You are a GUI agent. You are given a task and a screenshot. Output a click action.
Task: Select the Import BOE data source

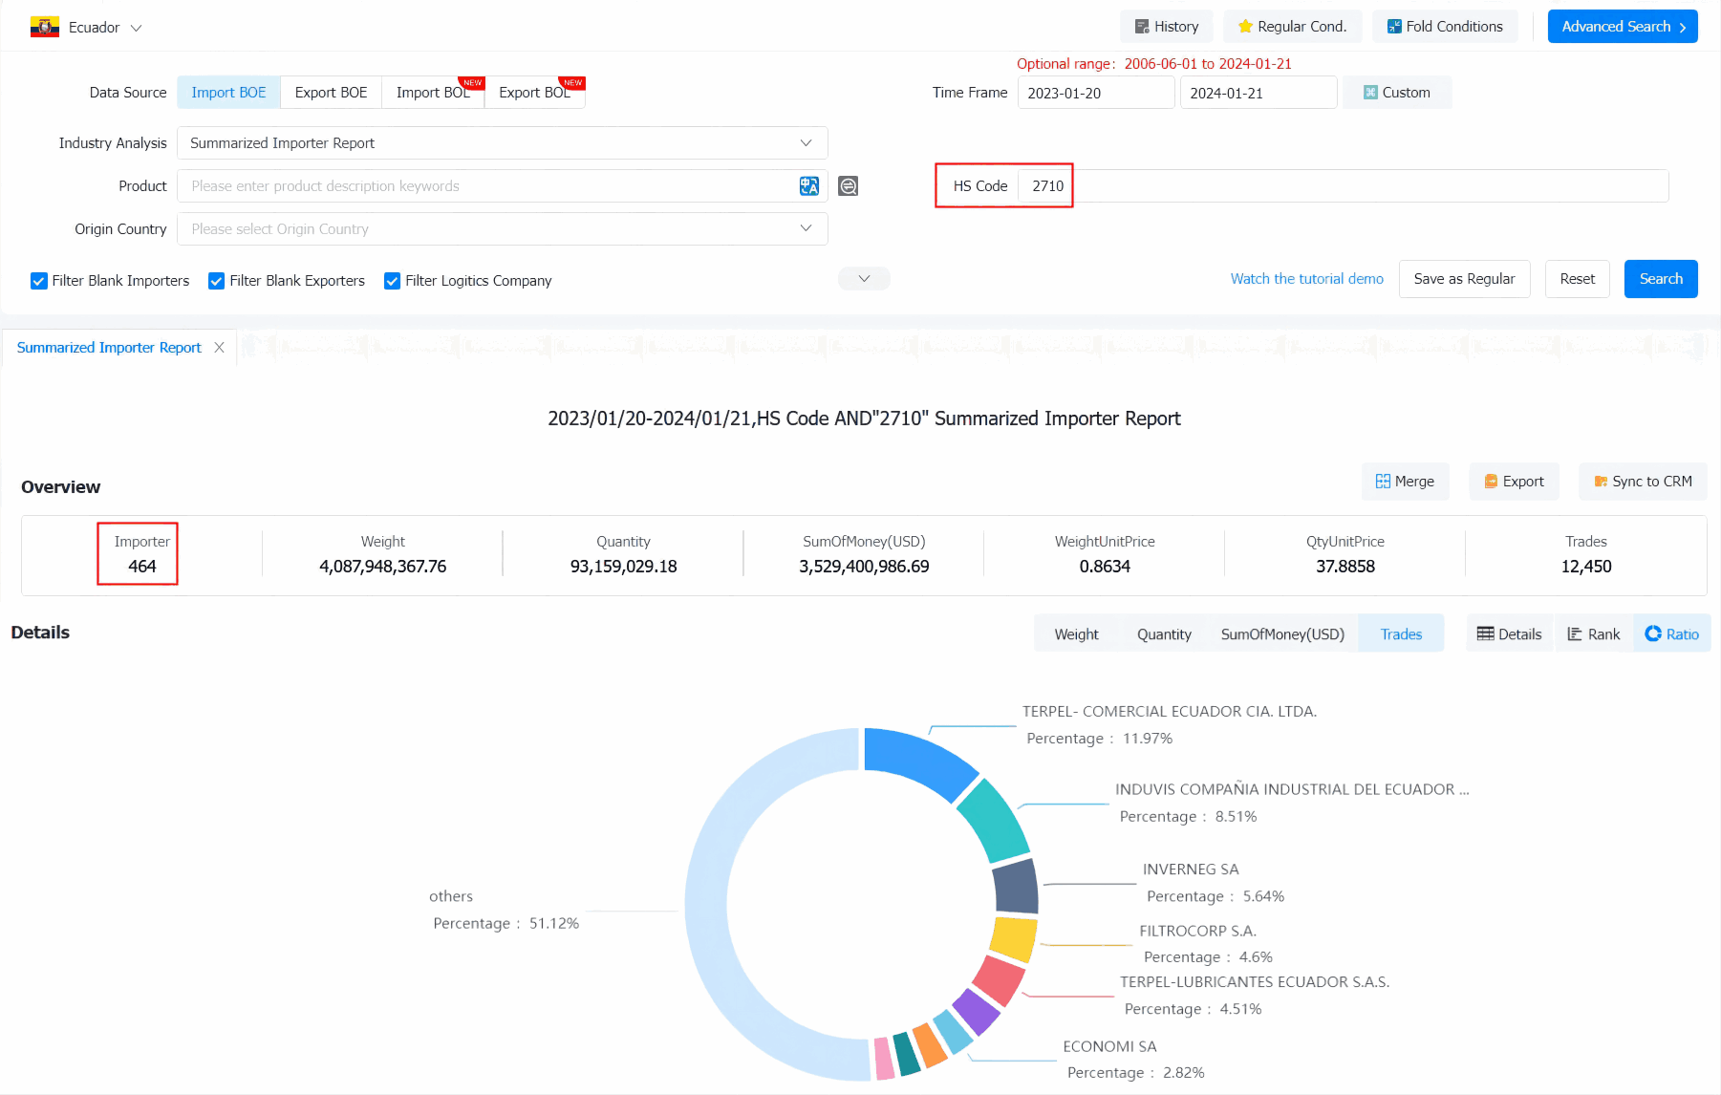click(x=228, y=93)
